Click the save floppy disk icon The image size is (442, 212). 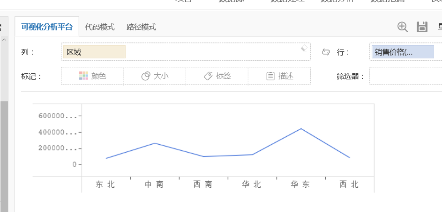click(422, 27)
